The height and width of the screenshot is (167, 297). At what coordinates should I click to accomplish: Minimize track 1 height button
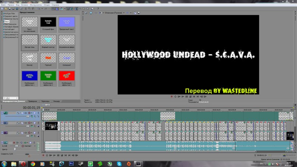(2, 112)
